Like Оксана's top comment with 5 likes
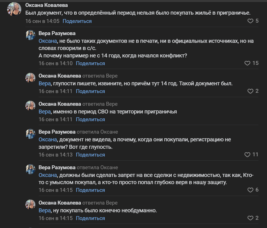This screenshot has width=267, height=228. pos(250,21)
